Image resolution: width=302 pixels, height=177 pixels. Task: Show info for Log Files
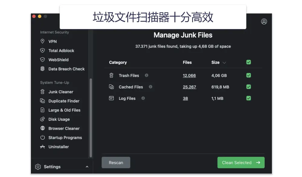[143, 98]
